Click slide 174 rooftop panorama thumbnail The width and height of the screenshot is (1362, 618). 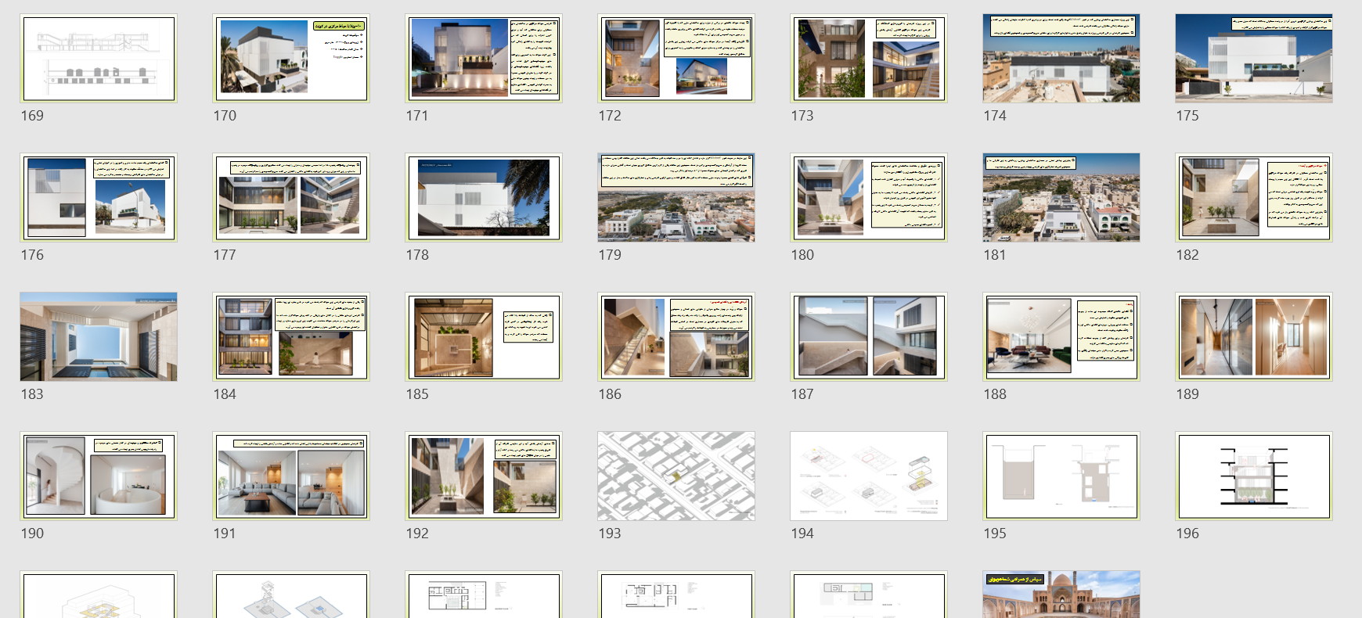pos(1061,59)
